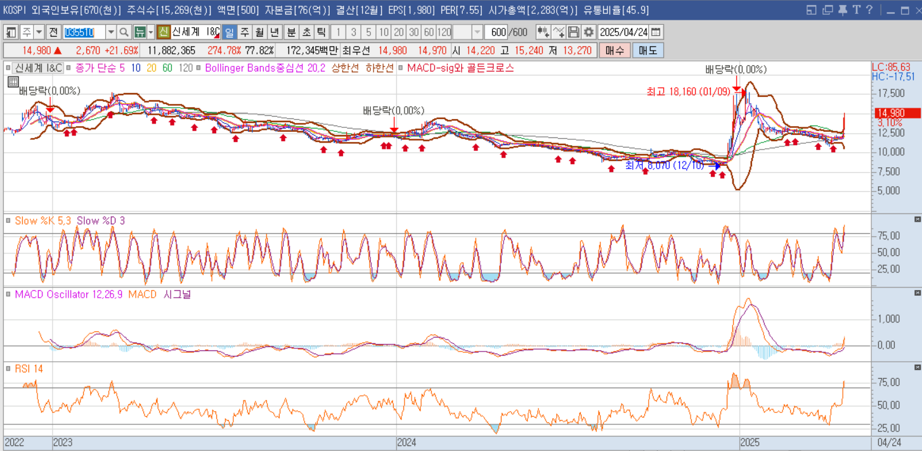
Task: Click the add indicator line icon
Action: point(558,32)
